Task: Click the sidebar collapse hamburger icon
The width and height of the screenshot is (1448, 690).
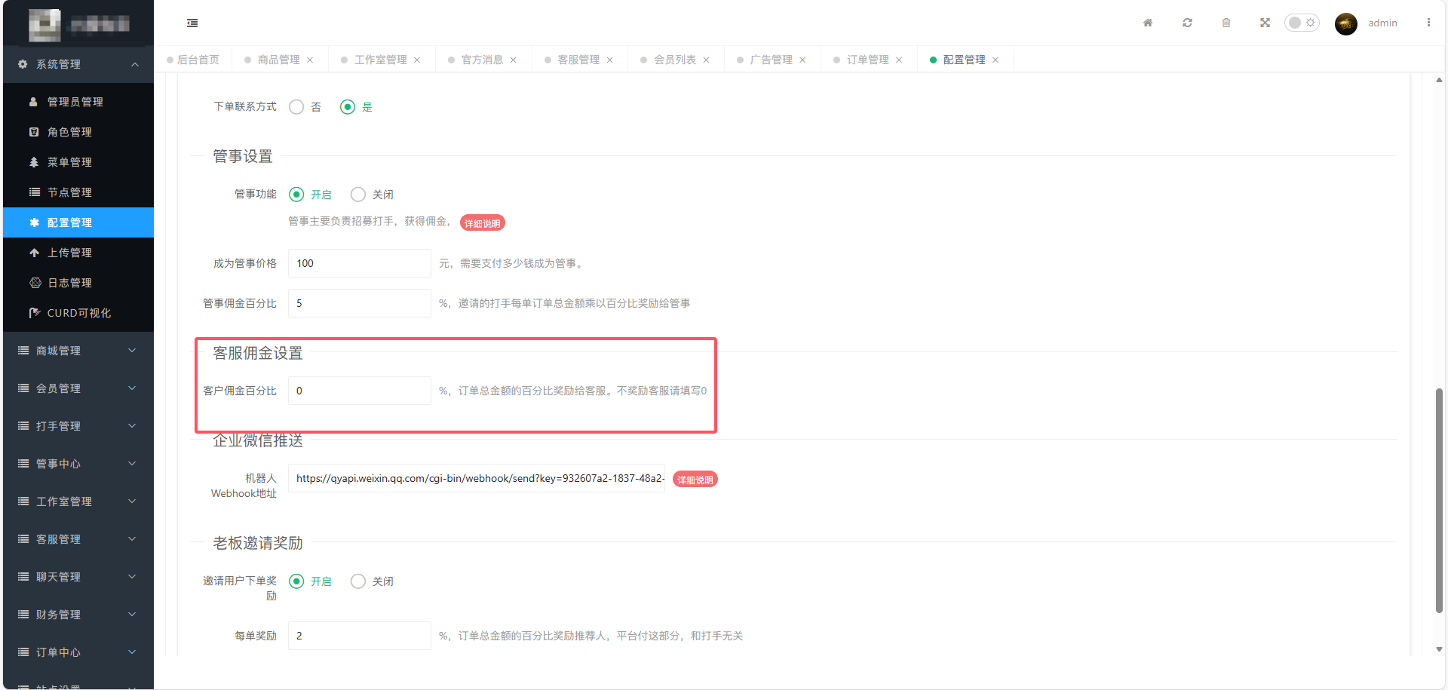Action: [x=192, y=23]
